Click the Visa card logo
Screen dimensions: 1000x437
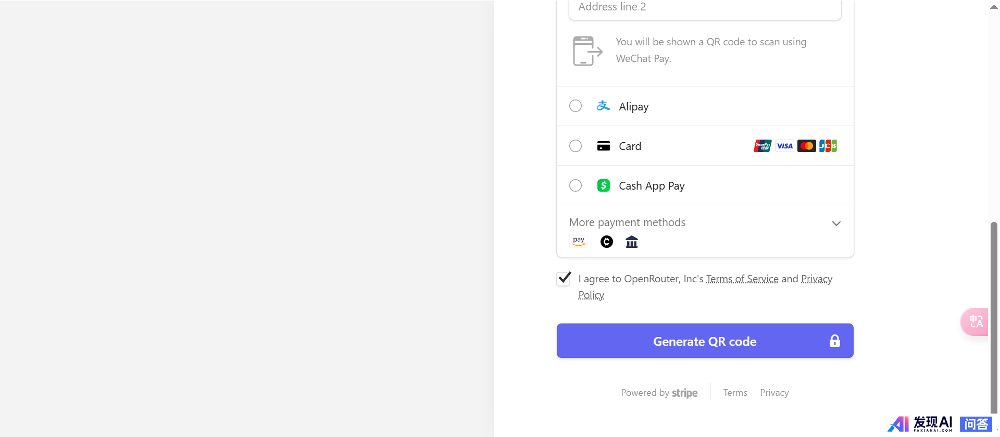pyautogui.click(x=784, y=146)
